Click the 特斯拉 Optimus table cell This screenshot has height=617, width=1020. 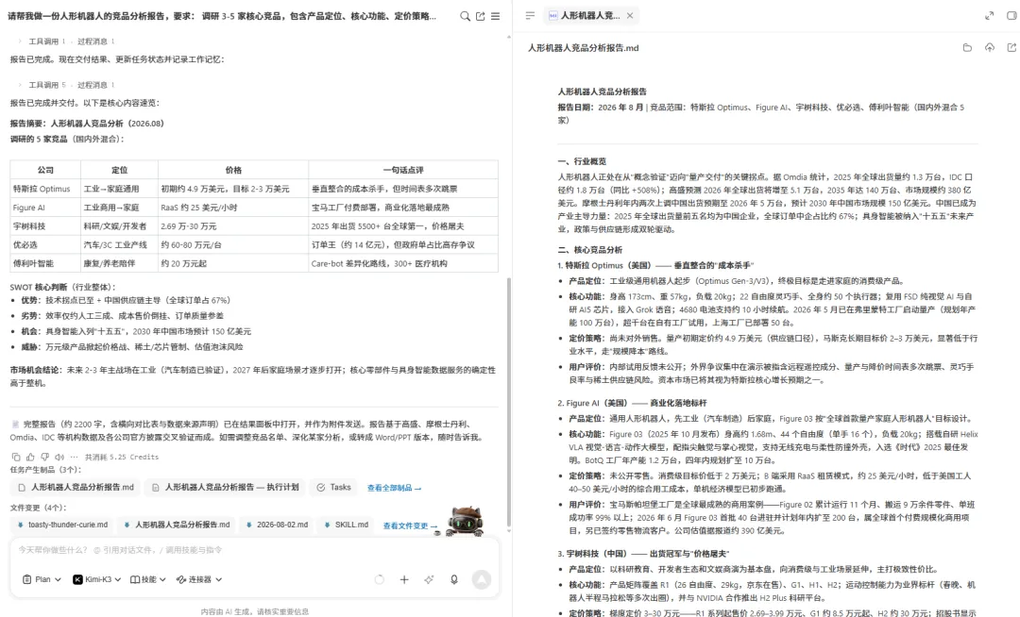(x=45, y=189)
